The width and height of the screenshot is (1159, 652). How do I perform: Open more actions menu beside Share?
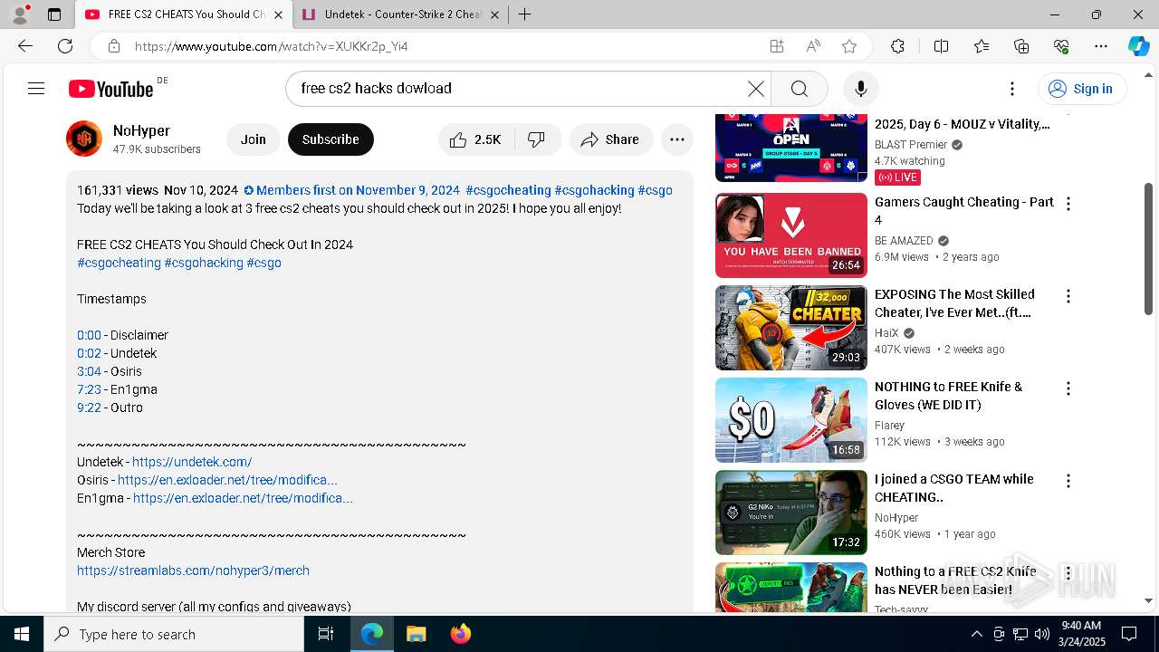click(x=677, y=139)
